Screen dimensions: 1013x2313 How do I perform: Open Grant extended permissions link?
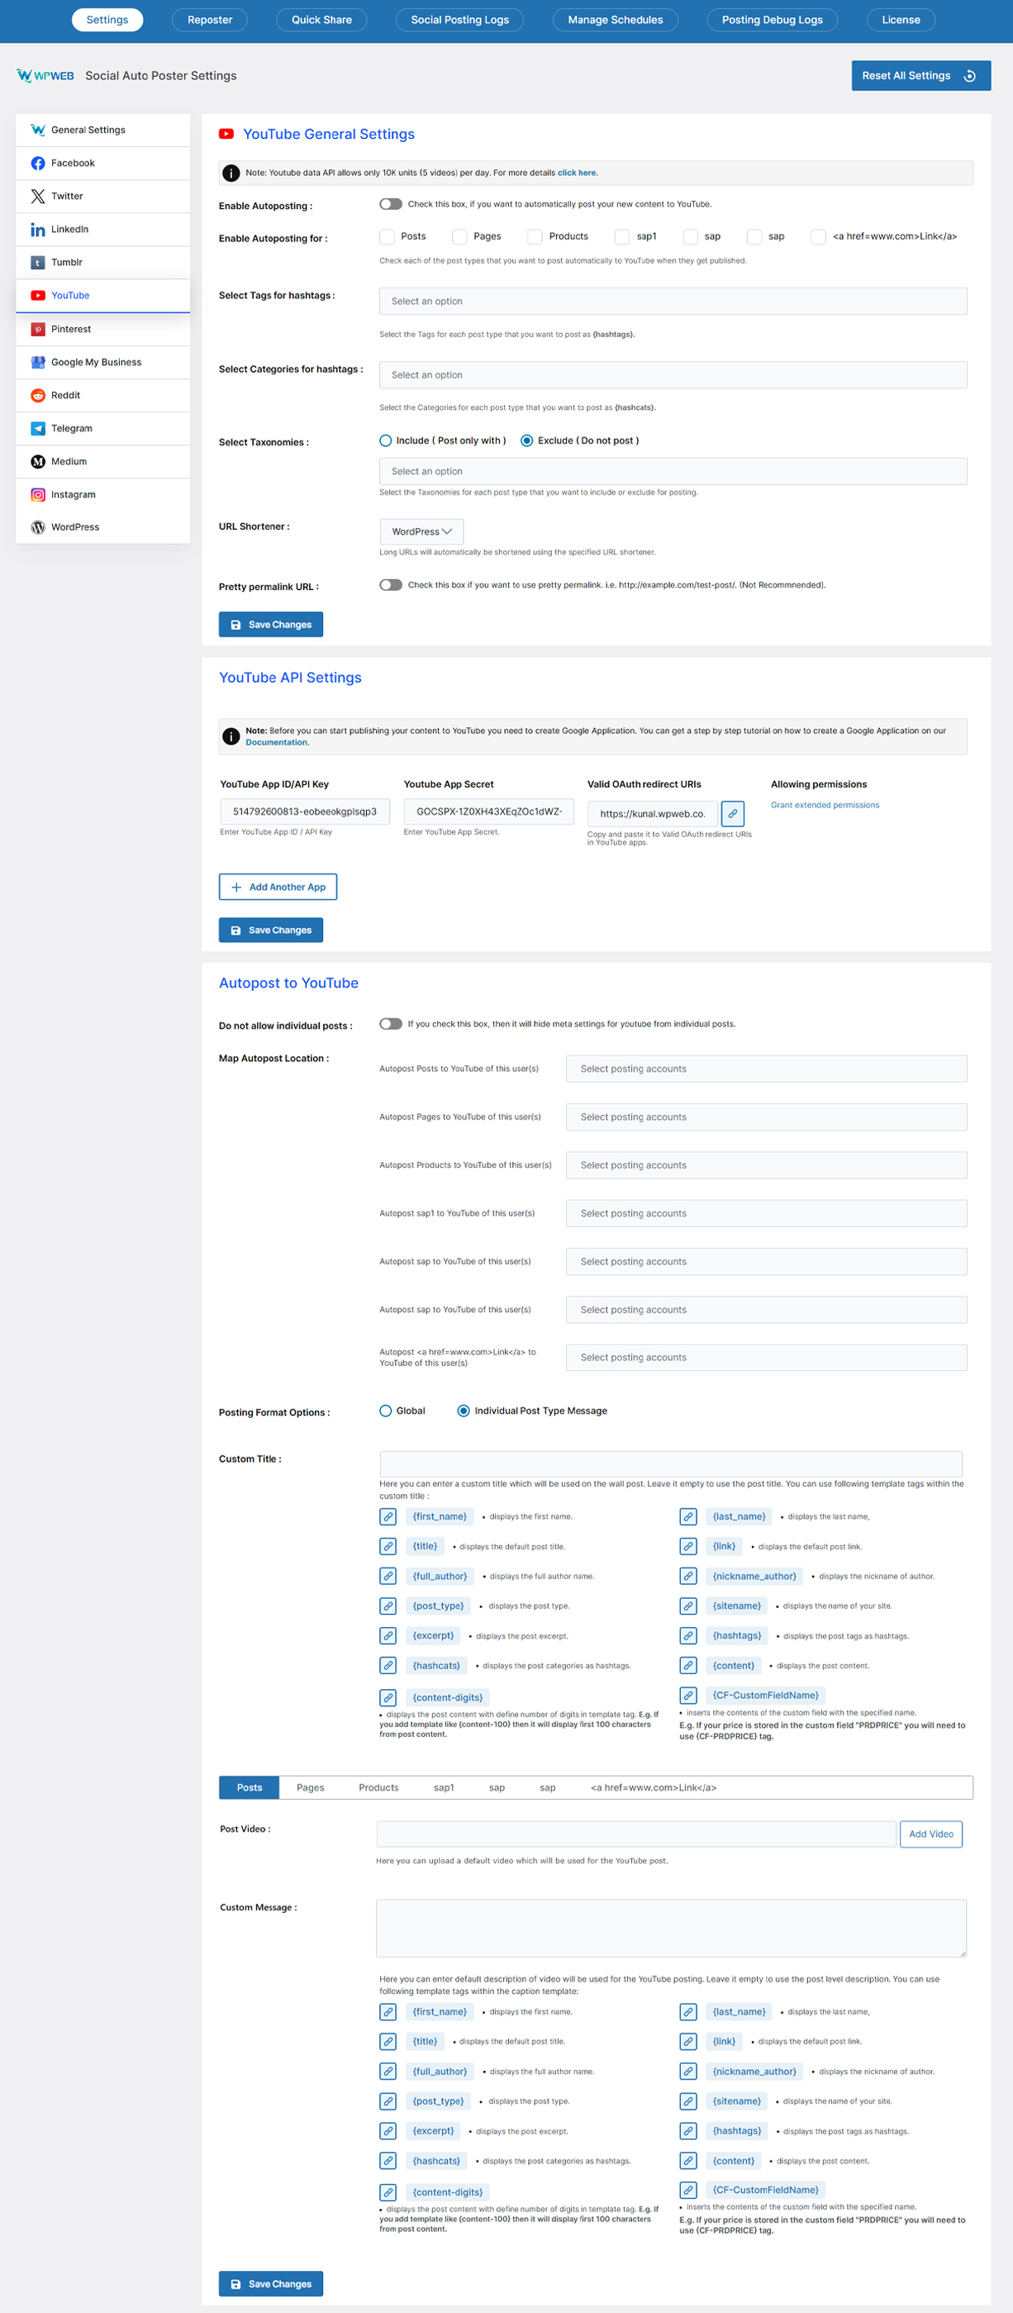point(825,806)
